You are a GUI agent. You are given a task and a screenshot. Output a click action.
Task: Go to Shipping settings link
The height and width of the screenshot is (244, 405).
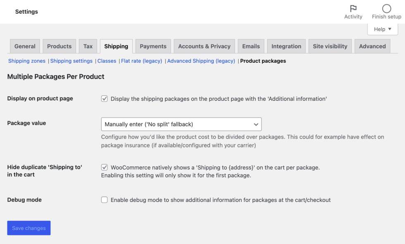pos(71,61)
